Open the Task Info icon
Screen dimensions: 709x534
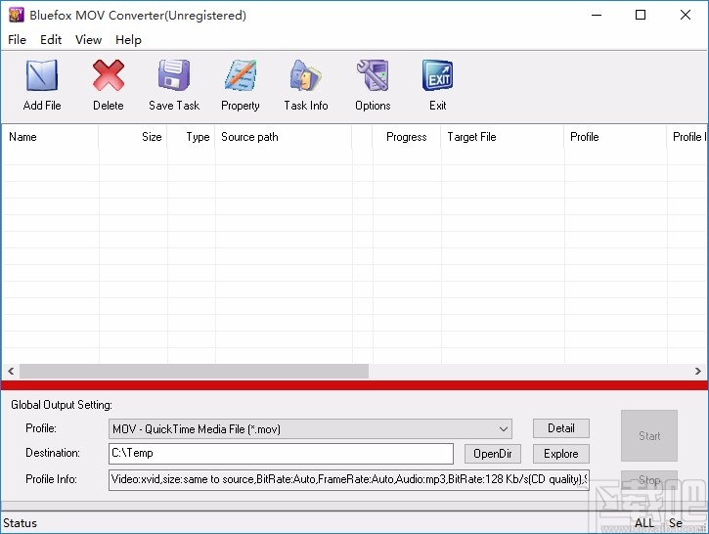coord(306,75)
